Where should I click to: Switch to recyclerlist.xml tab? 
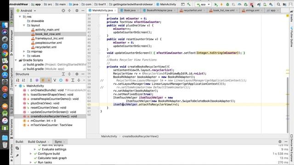(192, 10)
